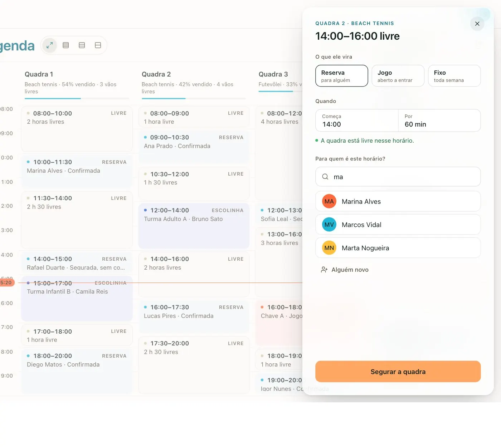The image size is (501, 447).
Task: Switch to the compact rows density icon
Action: pyautogui.click(x=66, y=45)
